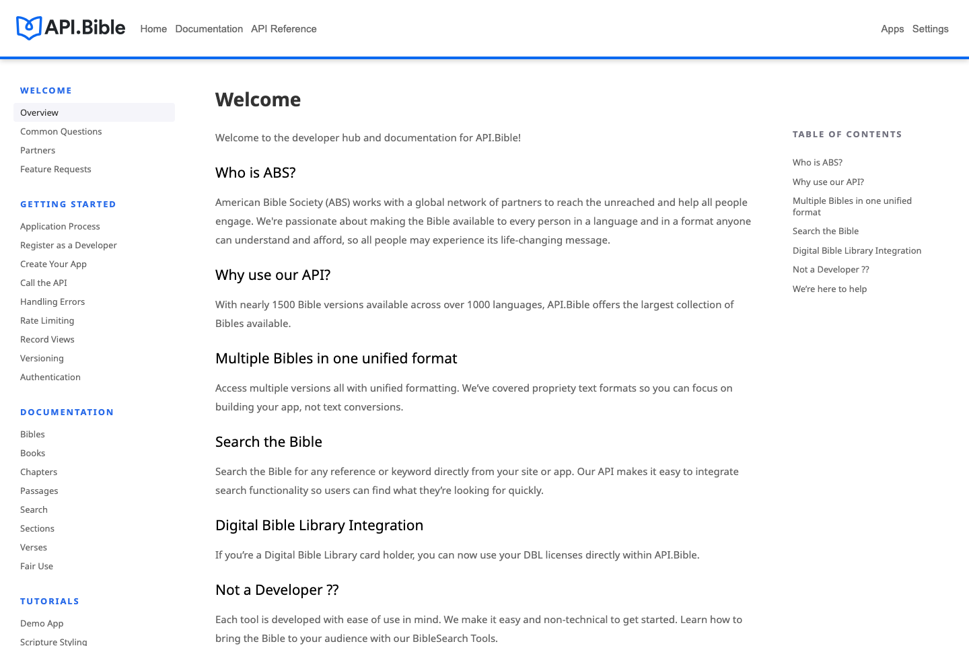Screen dimensions: 969x646
Task: Open Settings from the top navigation
Action: (931, 29)
